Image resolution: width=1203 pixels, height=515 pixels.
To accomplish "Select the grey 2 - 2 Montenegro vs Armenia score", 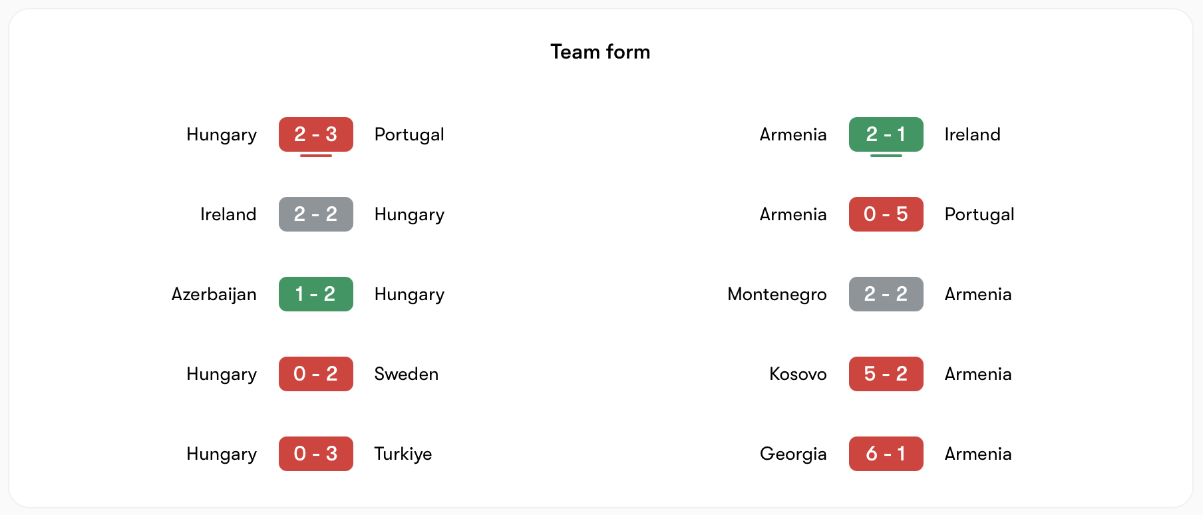I will [x=886, y=294].
